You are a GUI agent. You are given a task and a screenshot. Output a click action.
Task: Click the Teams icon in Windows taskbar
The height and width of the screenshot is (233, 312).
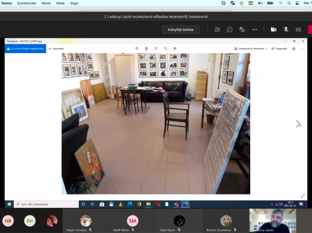[176, 204]
